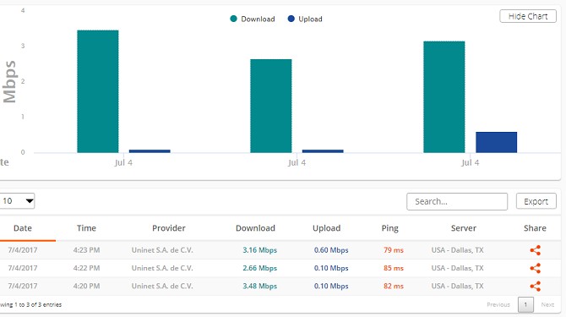Select the 82 ms ping value
Image resolution: width=566 pixels, height=317 pixels.
click(394, 287)
